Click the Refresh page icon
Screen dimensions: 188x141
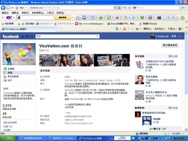click(125, 8)
